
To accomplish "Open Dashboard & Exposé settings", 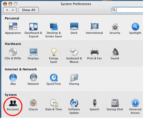I will tap(33, 27).
